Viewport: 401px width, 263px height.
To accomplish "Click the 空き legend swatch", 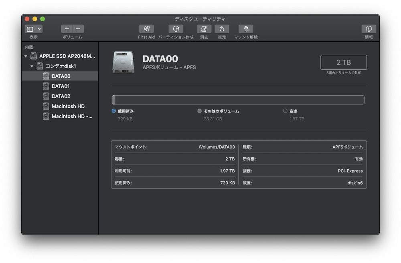I will pos(286,111).
